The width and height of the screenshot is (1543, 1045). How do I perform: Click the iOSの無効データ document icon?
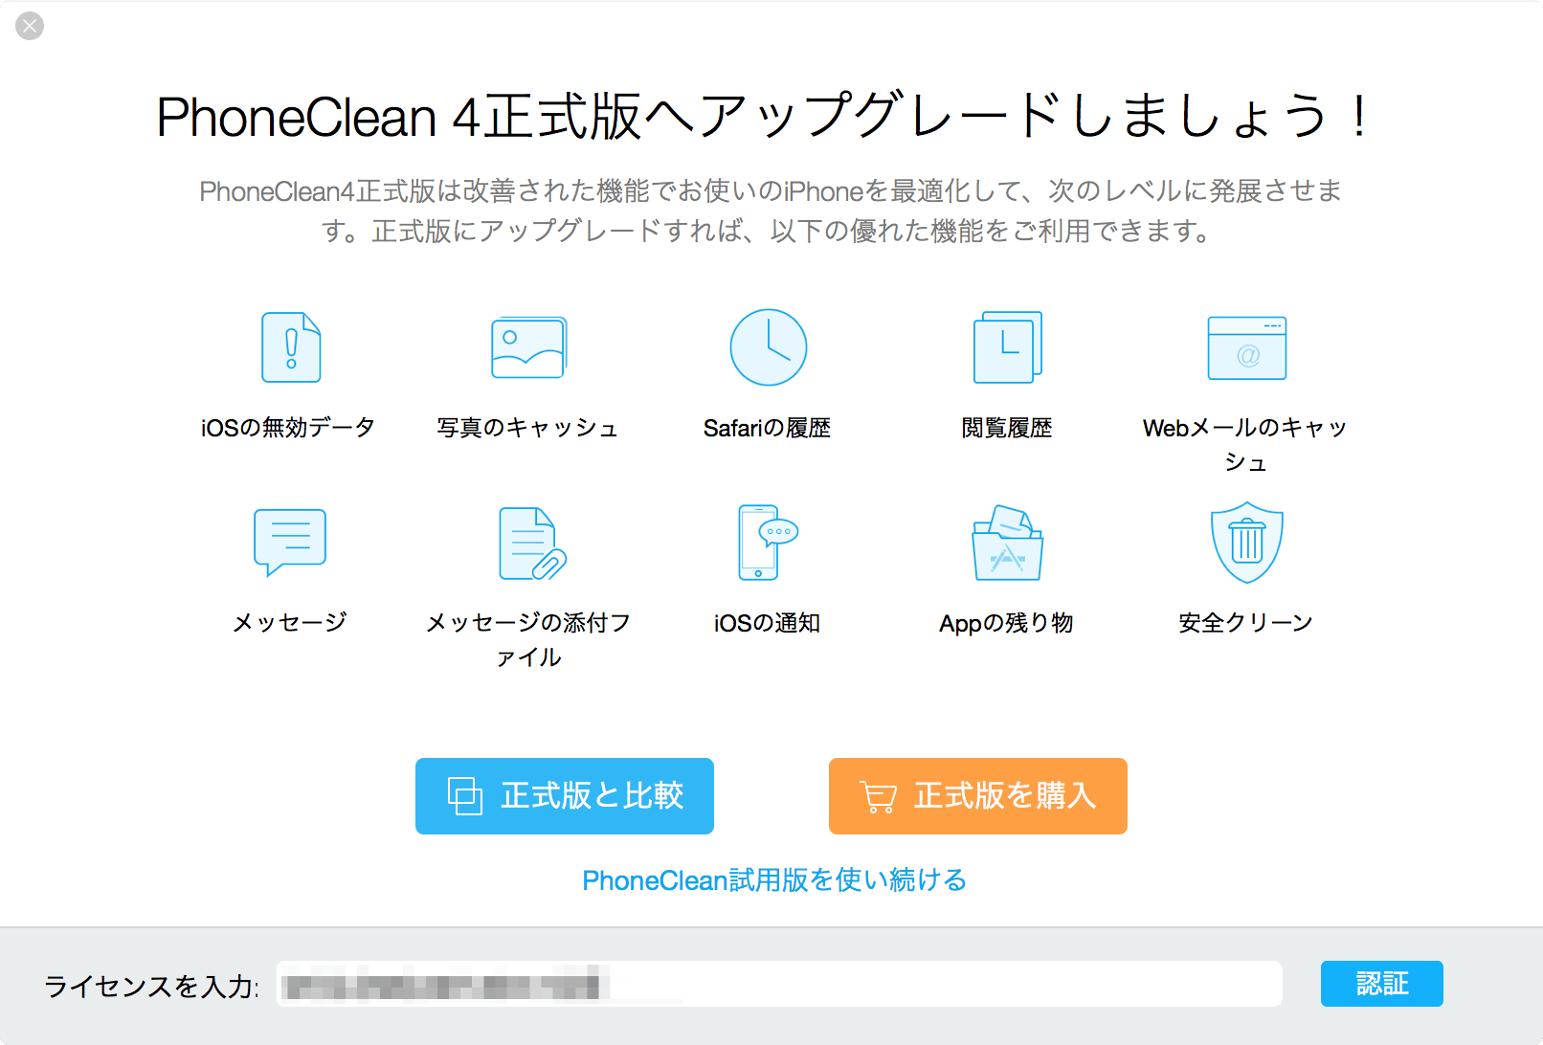pos(291,347)
